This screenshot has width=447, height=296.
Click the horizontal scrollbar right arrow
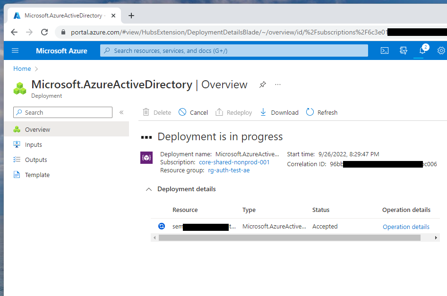click(436, 237)
